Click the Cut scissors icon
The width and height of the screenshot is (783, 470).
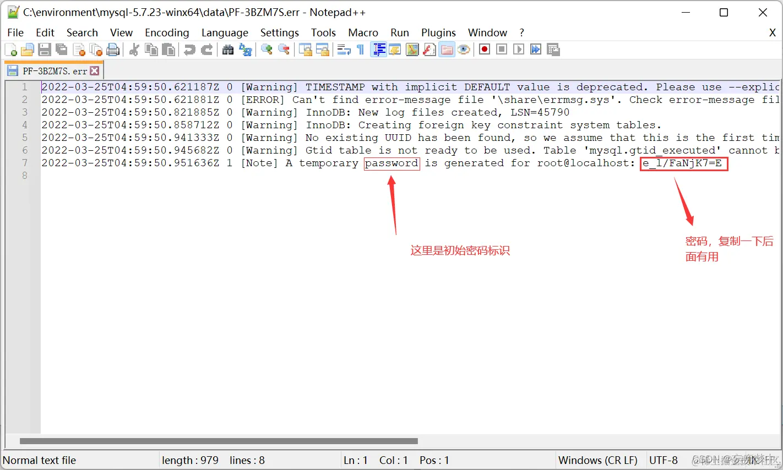click(x=134, y=50)
